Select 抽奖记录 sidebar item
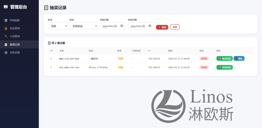Viewport: 262px width, 128px height. [19, 44]
